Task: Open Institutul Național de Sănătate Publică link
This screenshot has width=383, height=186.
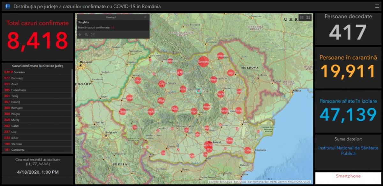Action: pyautogui.click(x=348, y=151)
